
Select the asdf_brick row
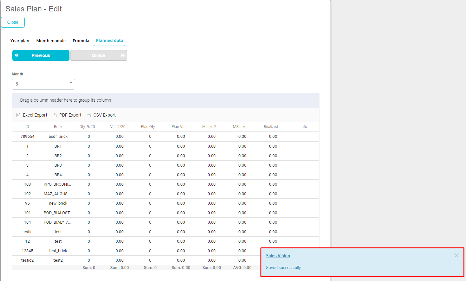pos(58,137)
